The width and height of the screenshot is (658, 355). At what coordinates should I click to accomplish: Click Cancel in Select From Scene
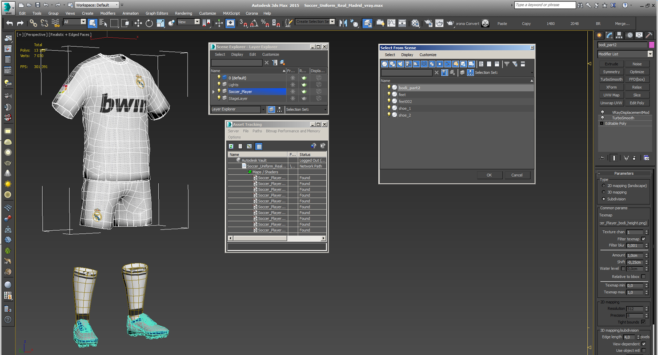click(x=517, y=175)
